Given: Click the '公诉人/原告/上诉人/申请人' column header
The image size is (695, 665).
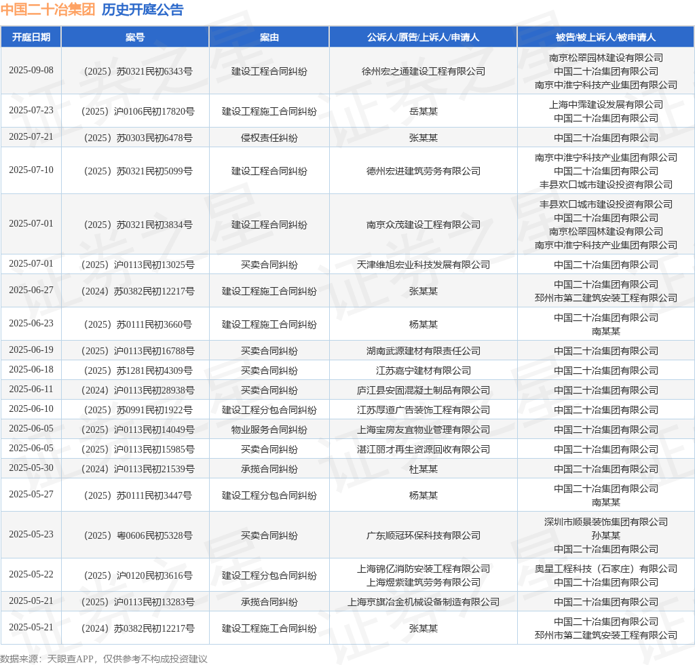Looking at the screenshot, I should point(423,37).
